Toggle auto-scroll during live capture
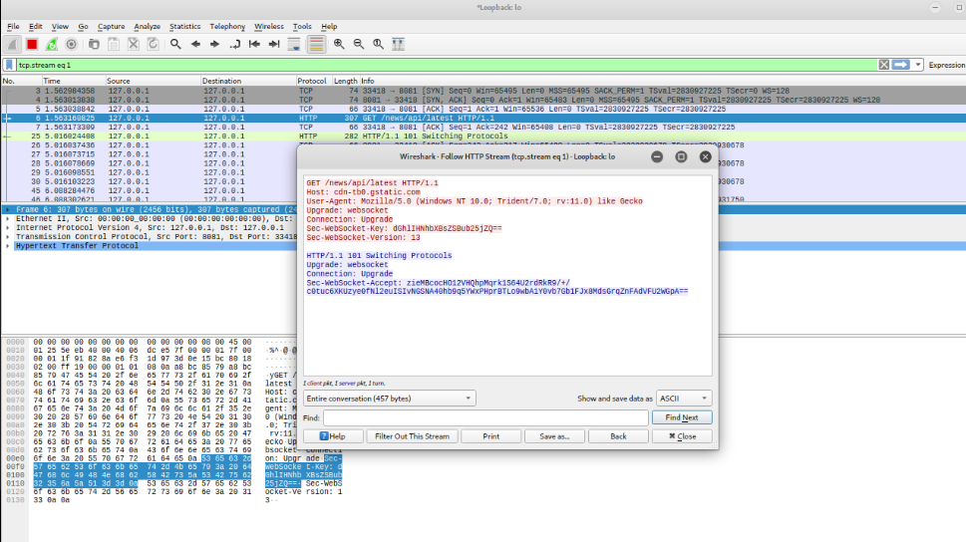Screen dimensions: 966x542 pos(295,44)
